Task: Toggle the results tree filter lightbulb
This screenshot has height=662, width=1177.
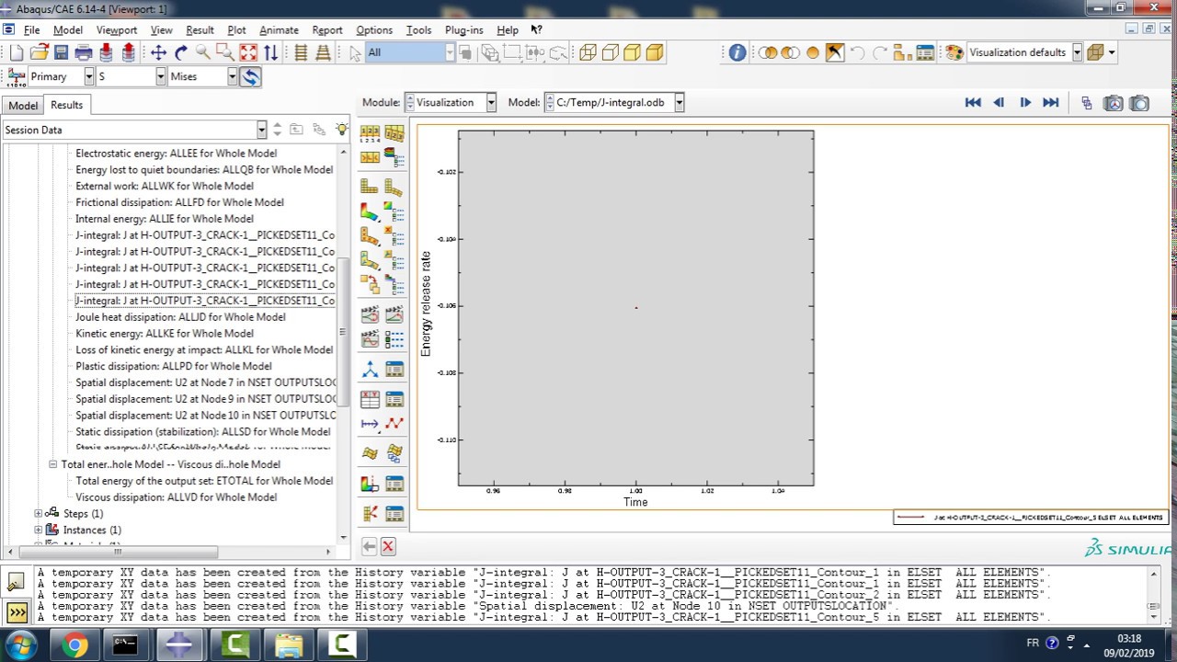Action: (342, 130)
